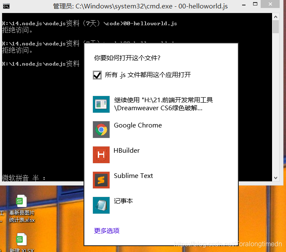Open the file with Google Chrome label
This screenshot has width=286, height=252.
[x=138, y=125]
